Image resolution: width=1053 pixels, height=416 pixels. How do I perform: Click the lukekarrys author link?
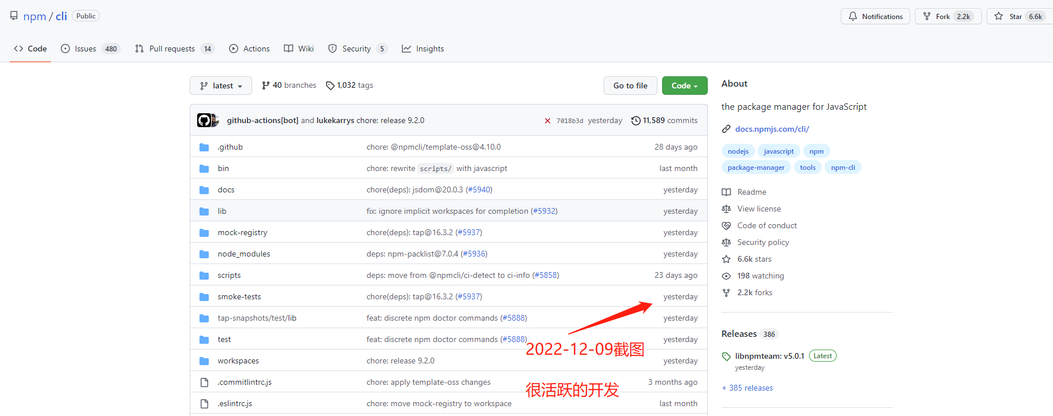[335, 121]
